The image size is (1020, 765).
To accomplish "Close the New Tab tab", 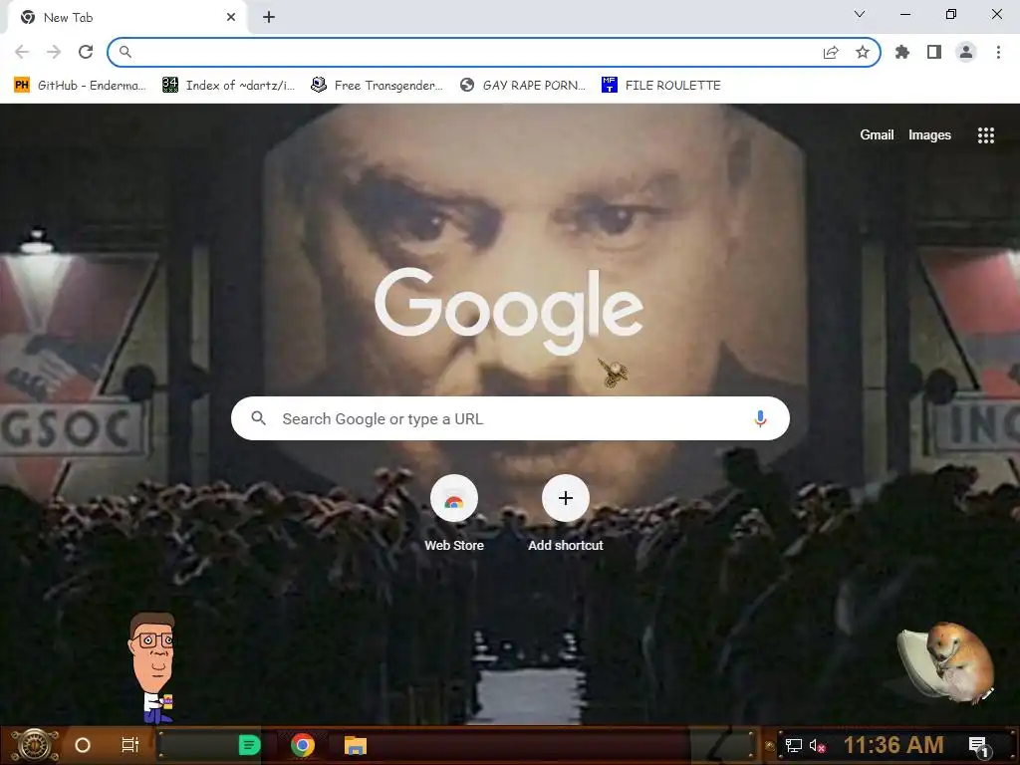I will (x=231, y=18).
